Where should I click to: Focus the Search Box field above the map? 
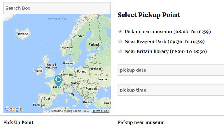(57, 8)
